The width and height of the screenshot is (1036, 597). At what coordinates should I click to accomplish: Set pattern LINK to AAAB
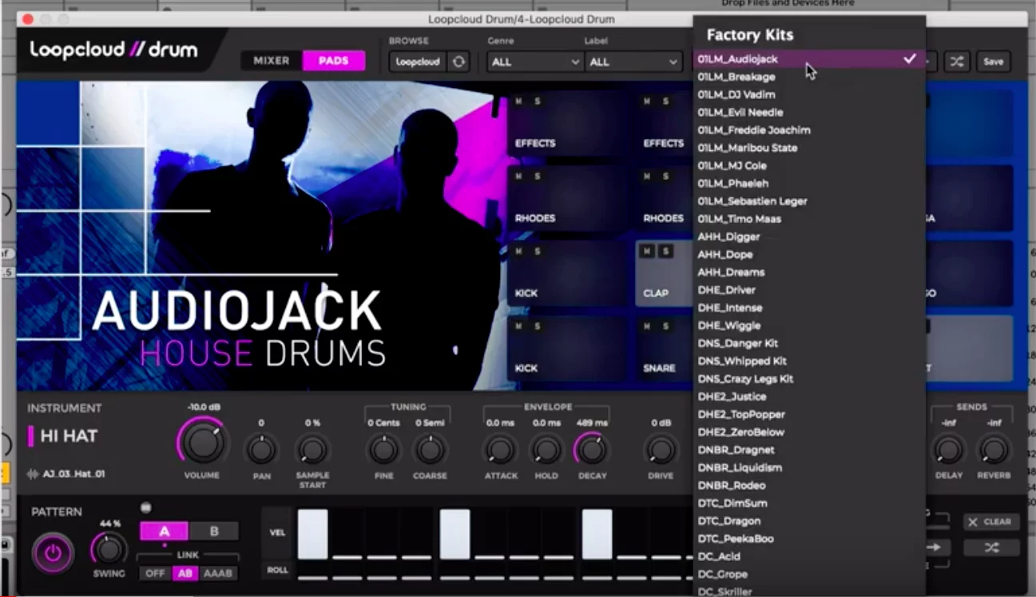point(218,573)
